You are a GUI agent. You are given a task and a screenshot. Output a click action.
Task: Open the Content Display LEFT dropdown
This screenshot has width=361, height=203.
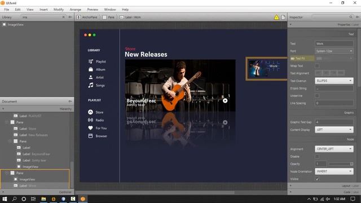pyautogui.click(x=334, y=130)
